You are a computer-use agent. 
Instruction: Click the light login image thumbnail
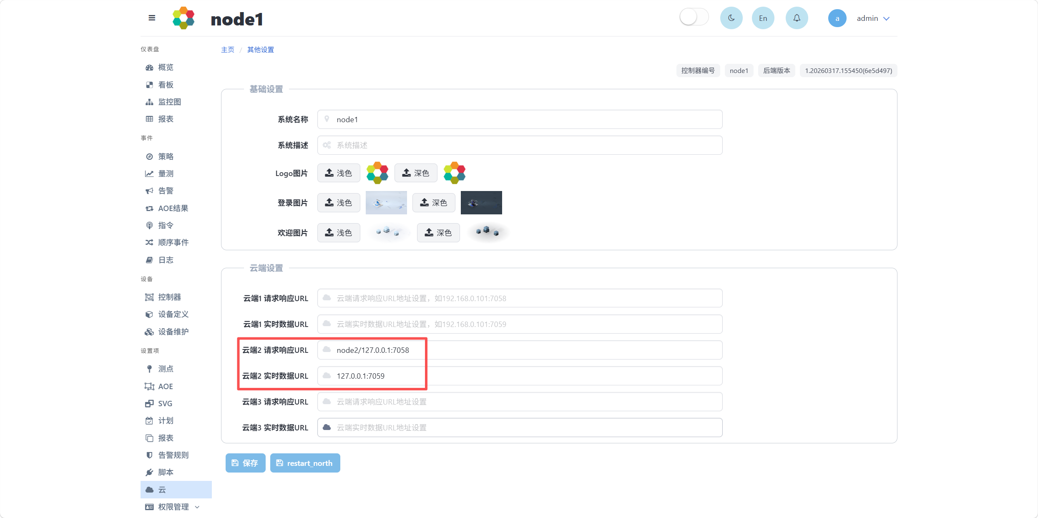[386, 203]
